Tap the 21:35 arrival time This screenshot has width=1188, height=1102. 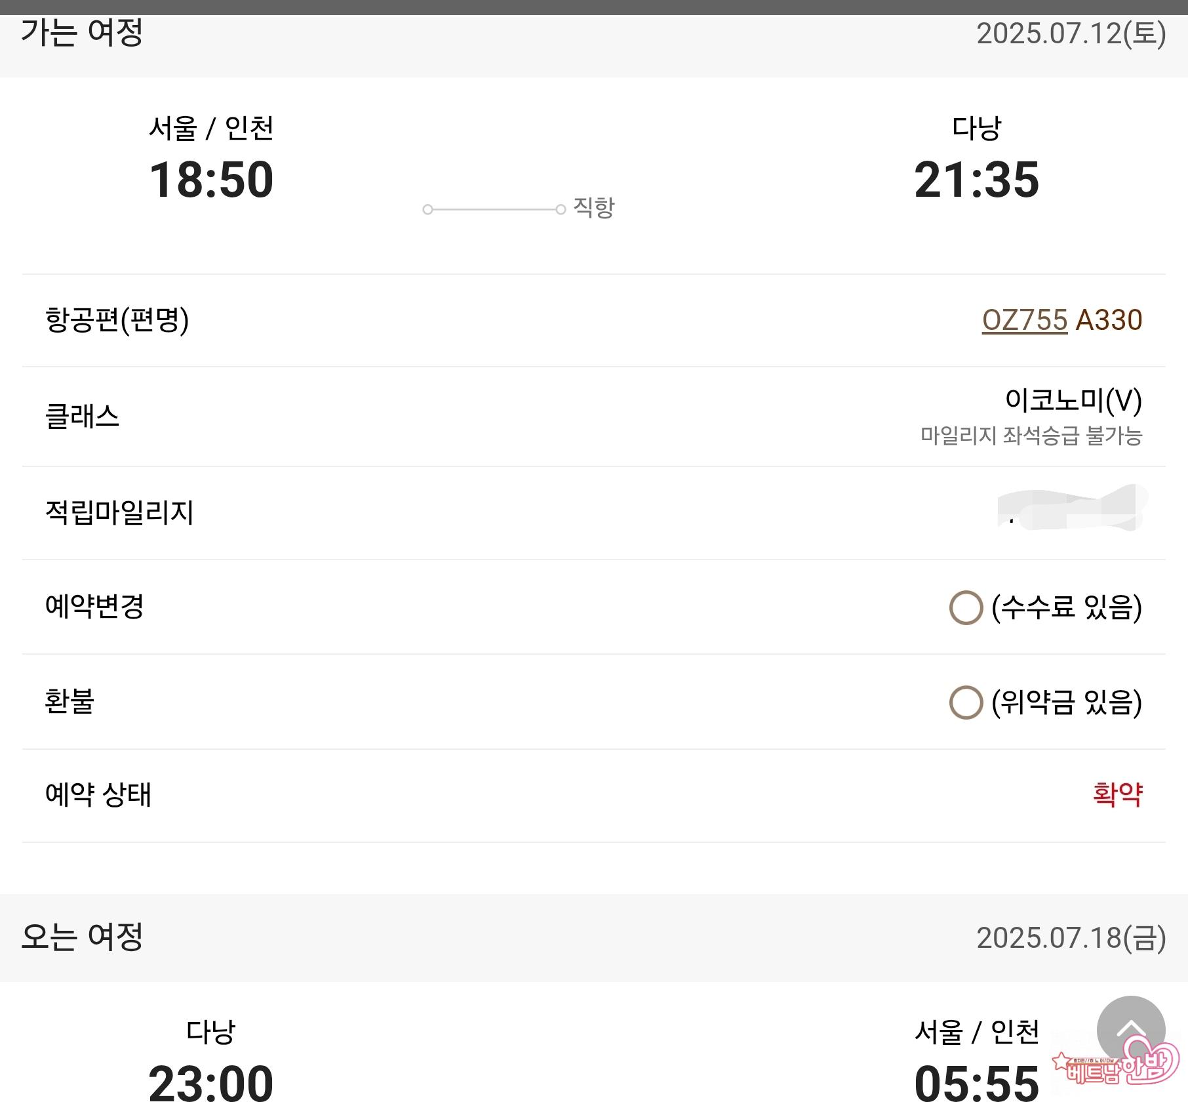[x=976, y=179]
